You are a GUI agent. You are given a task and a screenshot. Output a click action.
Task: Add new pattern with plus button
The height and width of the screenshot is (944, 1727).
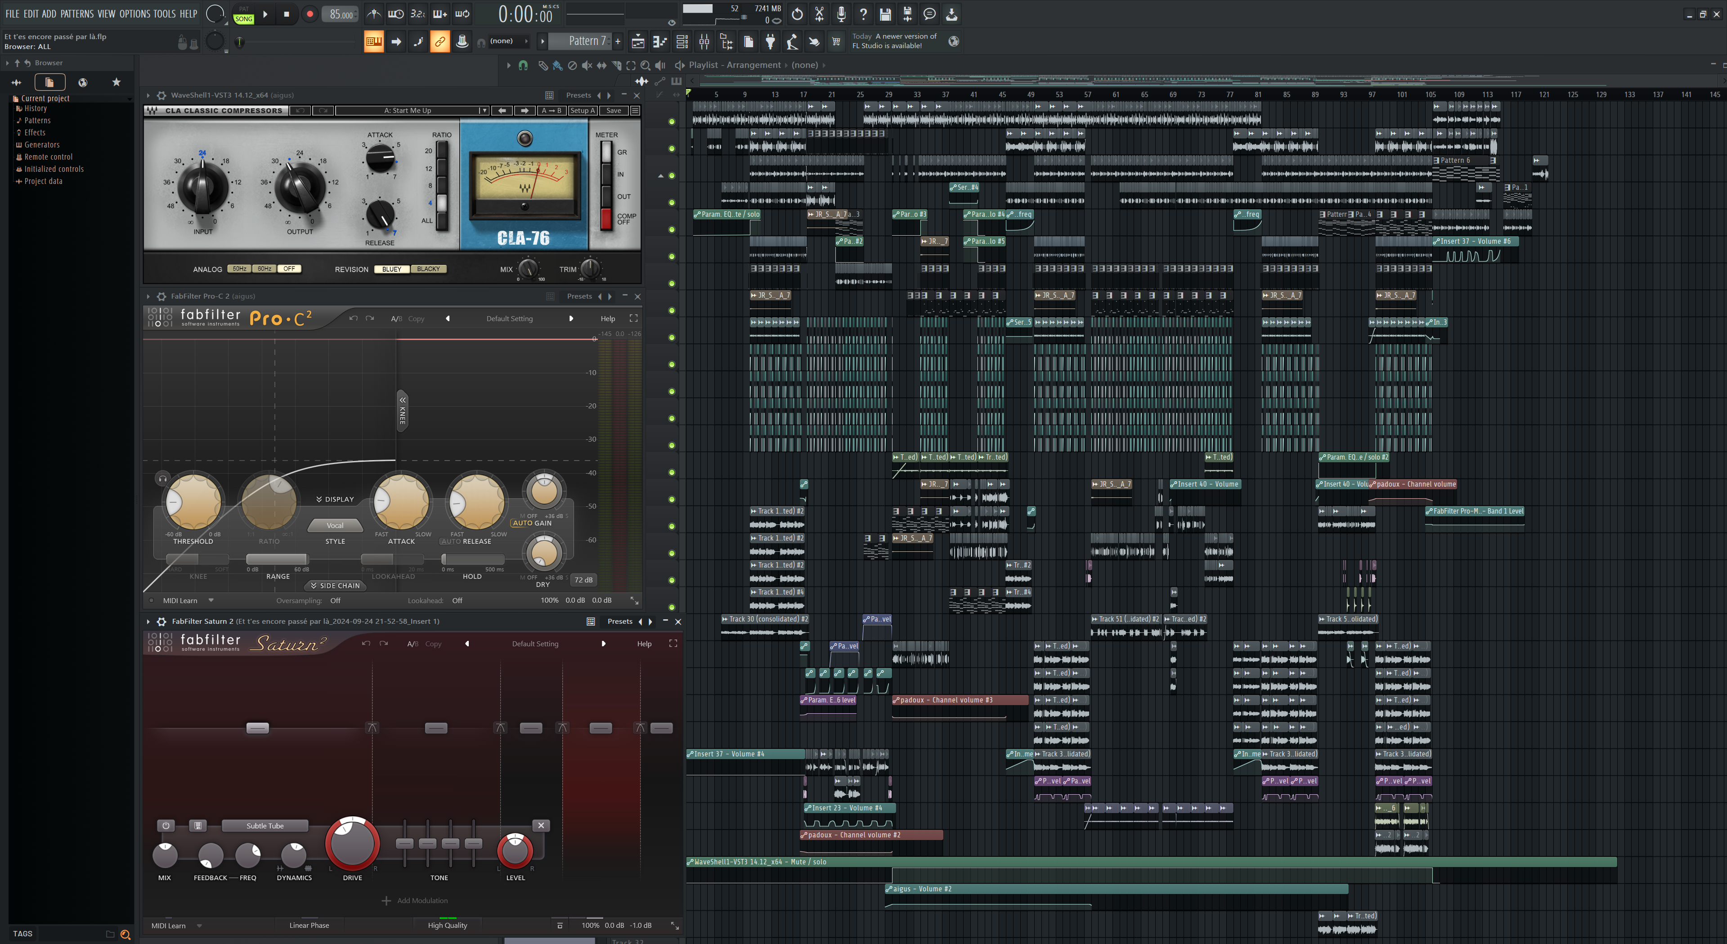[x=618, y=41]
